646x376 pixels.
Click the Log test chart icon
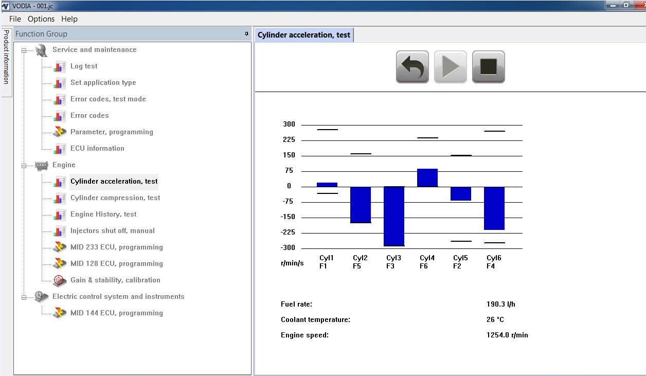60,66
